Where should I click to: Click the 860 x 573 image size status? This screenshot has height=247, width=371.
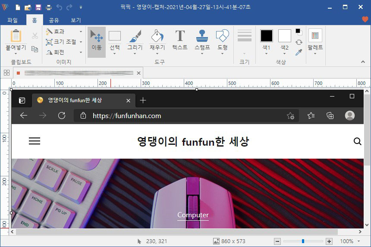229,241
